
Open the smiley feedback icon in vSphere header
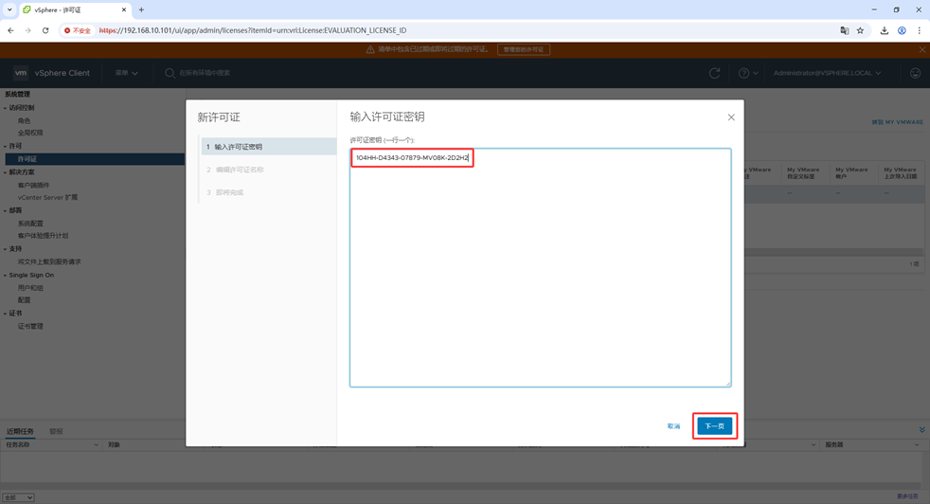(915, 73)
